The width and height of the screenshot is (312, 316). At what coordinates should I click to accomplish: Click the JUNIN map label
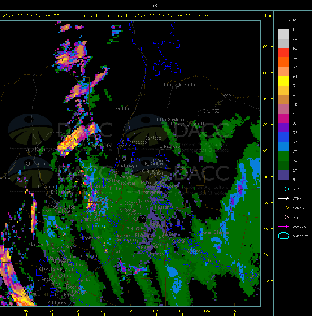point(138,229)
